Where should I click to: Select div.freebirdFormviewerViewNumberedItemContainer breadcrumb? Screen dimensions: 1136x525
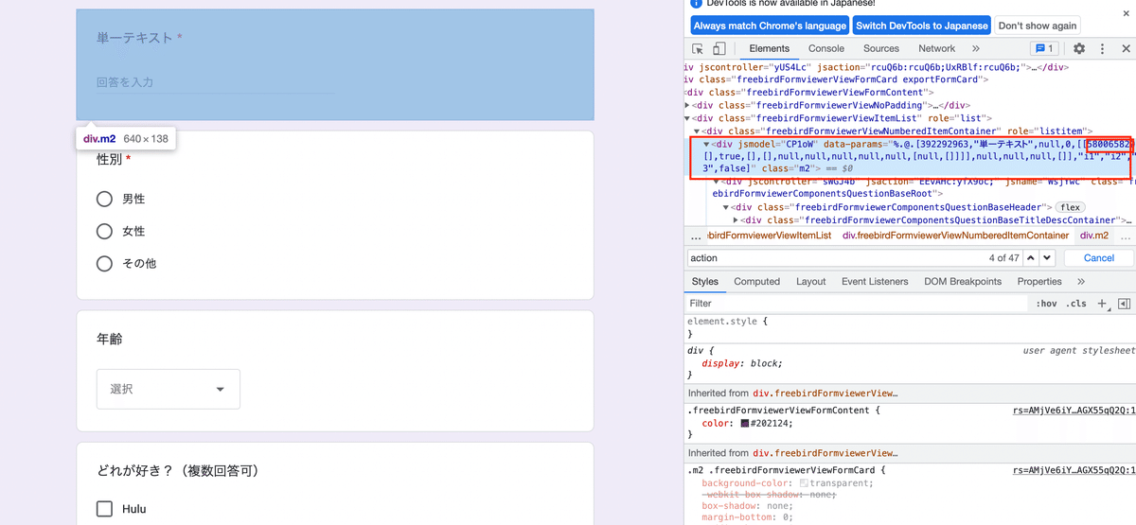(x=953, y=235)
